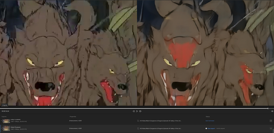The width and height of the screenshot is (274, 133).
Task: Click the enhanced video preview pane
Action: tap(206, 53)
